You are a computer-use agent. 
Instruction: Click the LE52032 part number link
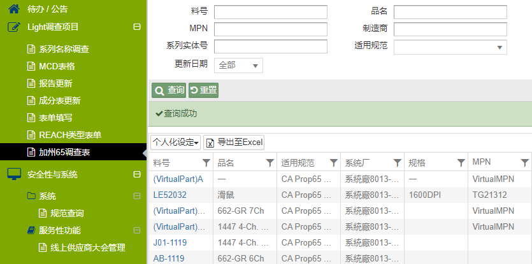click(x=170, y=195)
